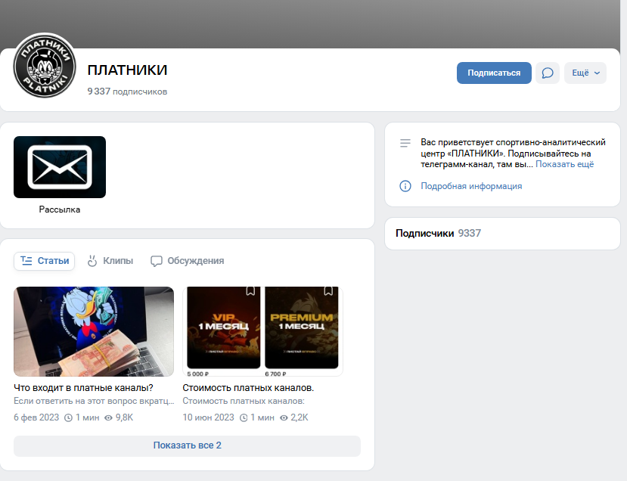Switch to the Обсуждения tab

tap(188, 261)
